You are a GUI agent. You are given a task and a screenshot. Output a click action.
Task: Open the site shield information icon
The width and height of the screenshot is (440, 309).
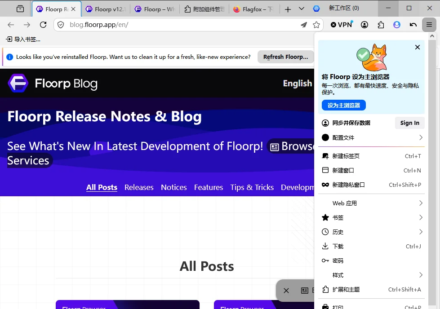(61, 25)
